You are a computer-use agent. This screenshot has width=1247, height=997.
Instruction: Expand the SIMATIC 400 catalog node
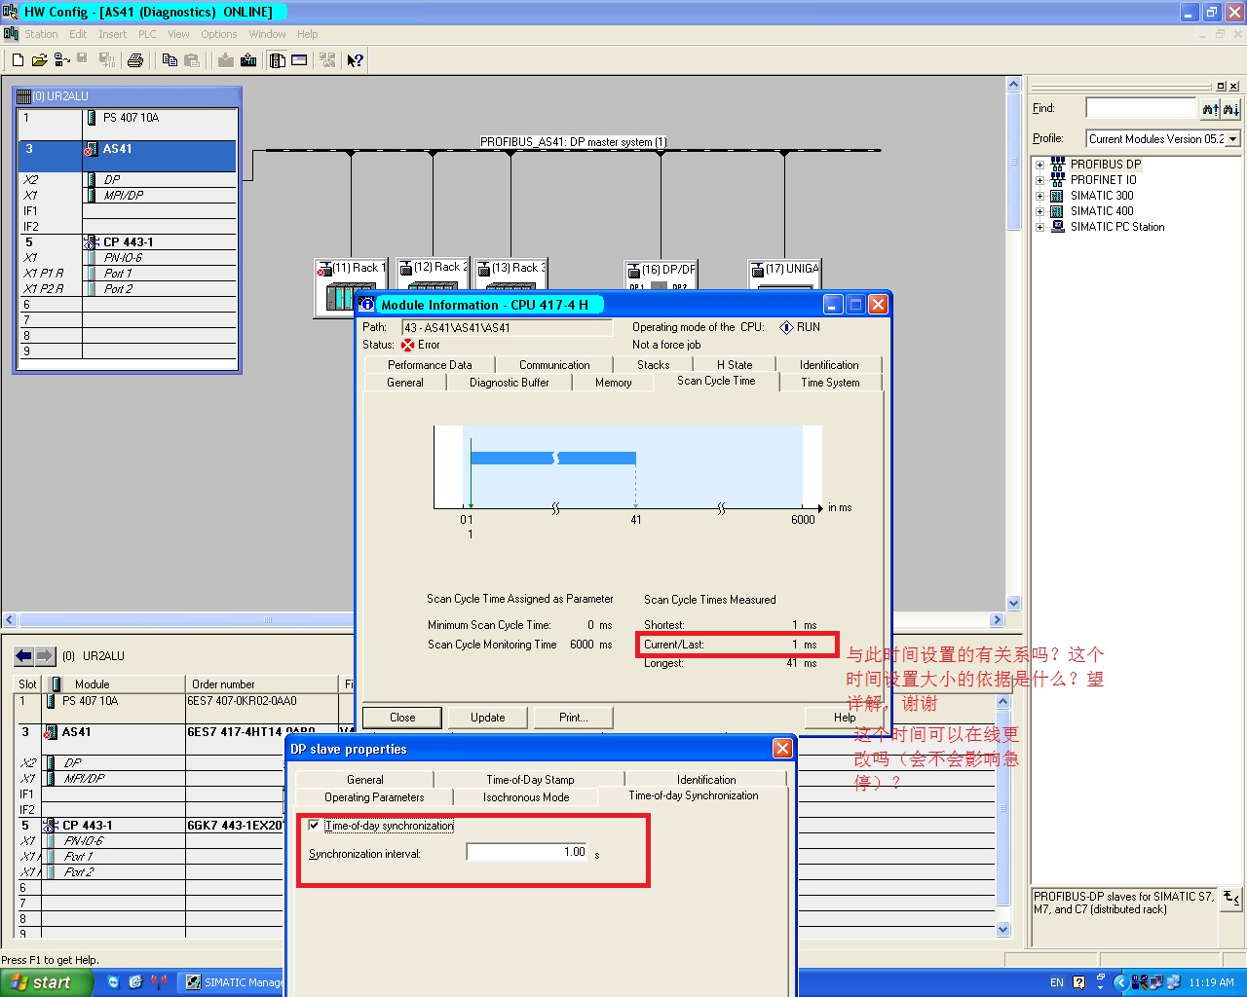(x=1039, y=211)
